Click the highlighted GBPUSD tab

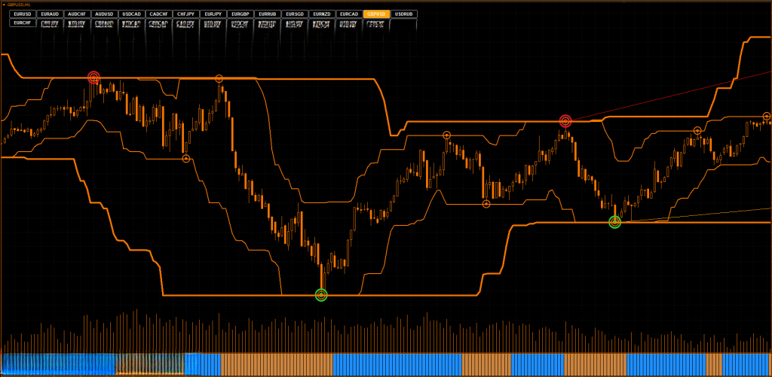click(x=376, y=14)
